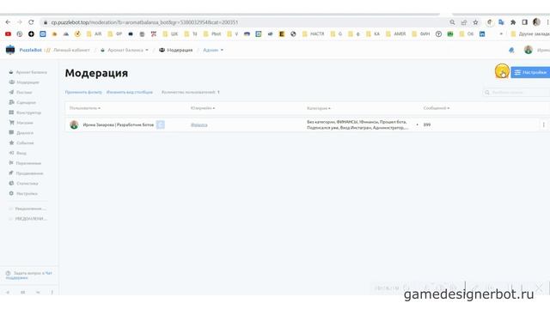Image resolution: width=550 pixels, height=309 pixels.
Task: Click the user name Ирина Захарова in table
Action: coord(119,124)
